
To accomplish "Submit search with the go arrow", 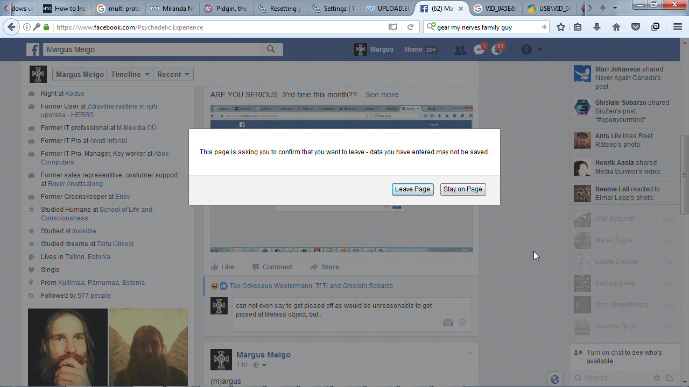I will coord(544,27).
